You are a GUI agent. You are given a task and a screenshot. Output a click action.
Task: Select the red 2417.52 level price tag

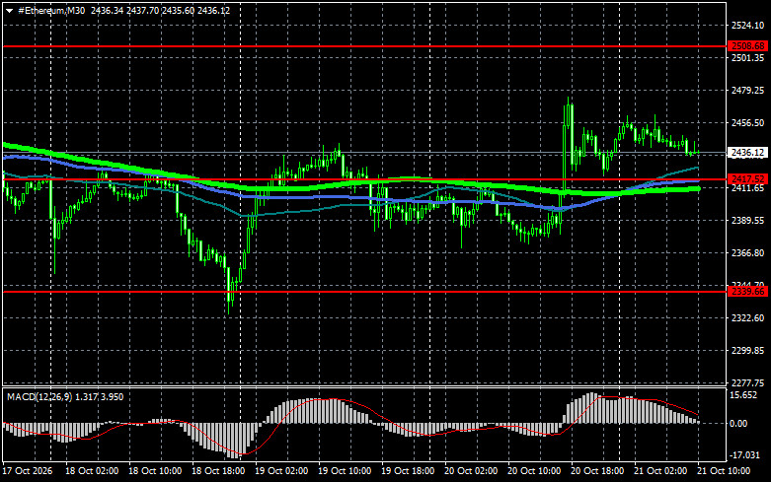point(748,179)
